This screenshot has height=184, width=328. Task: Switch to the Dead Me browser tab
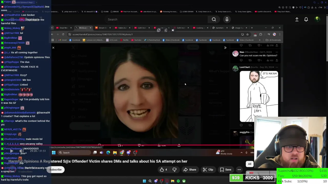63,28
